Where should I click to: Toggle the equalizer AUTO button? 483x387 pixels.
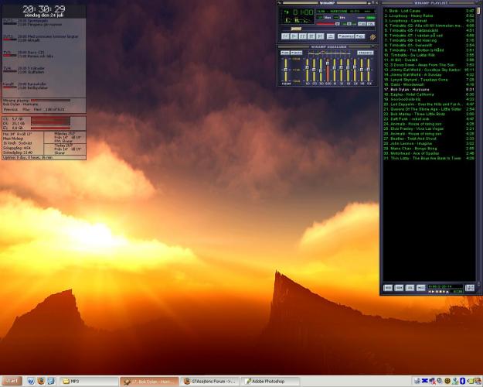296,53
